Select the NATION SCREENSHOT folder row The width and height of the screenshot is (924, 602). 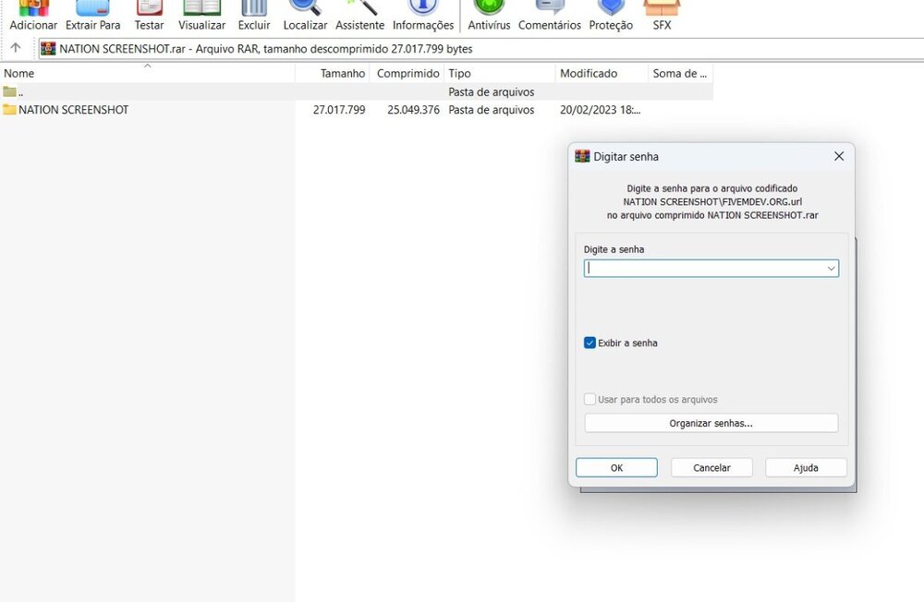coord(74,110)
